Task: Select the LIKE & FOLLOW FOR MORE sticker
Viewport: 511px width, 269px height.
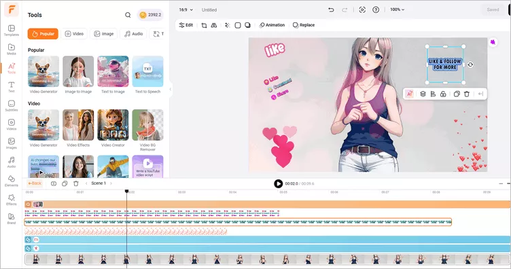Action: coord(445,64)
